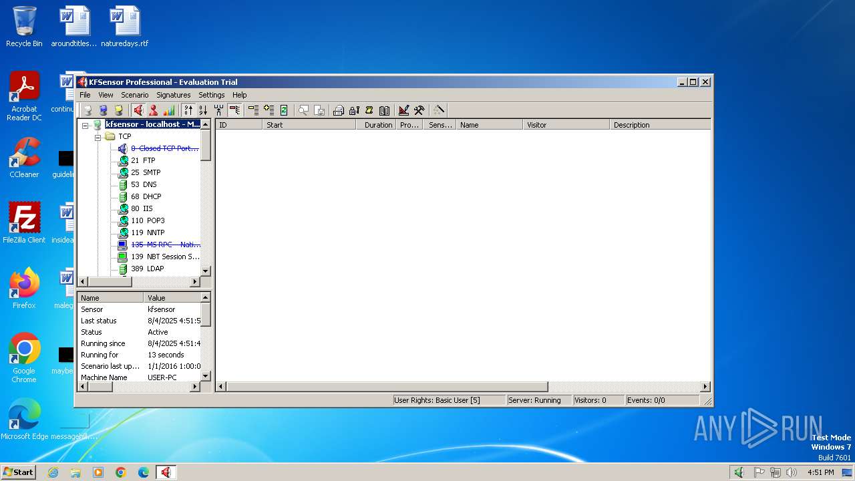This screenshot has width=855, height=481.
Task: Click the yellow server toolbar icon
Action: (118, 110)
